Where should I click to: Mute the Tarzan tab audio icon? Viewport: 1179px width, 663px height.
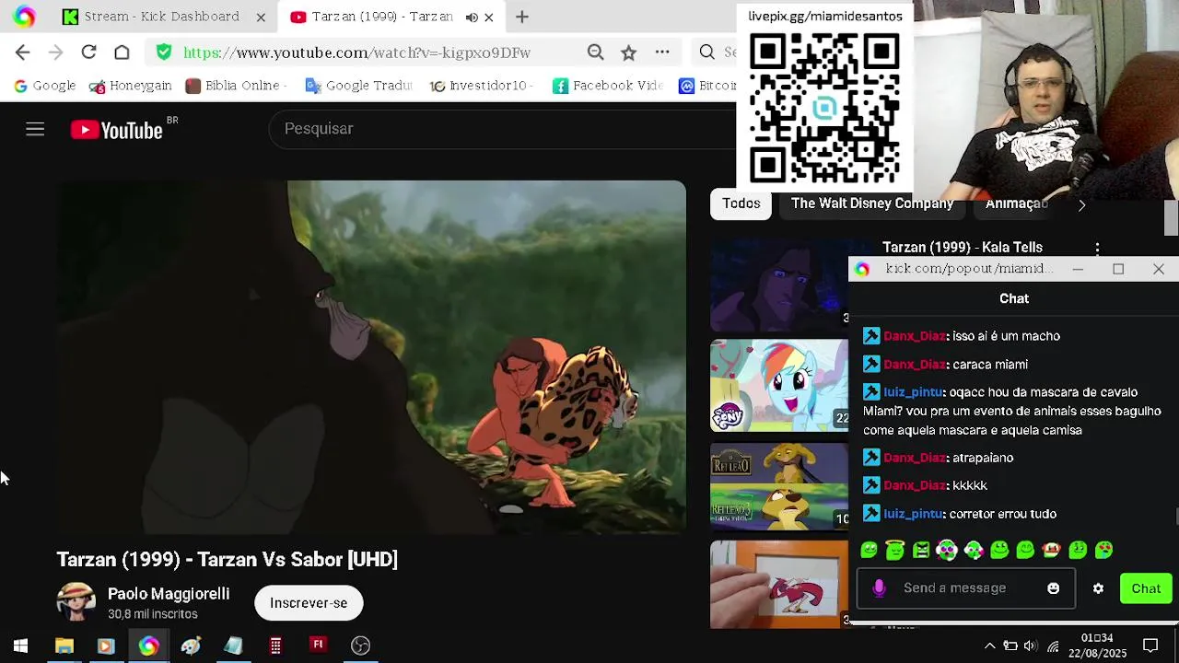click(472, 17)
